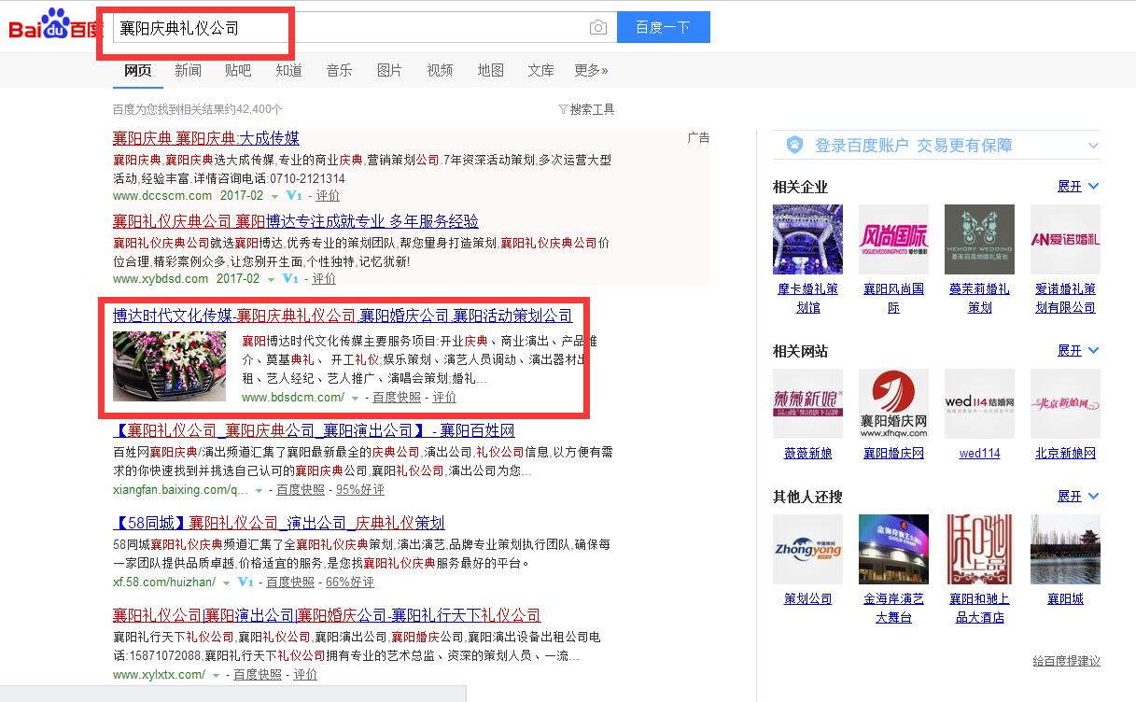Click the shield icon beside login prompt

(x=794, y=145)
